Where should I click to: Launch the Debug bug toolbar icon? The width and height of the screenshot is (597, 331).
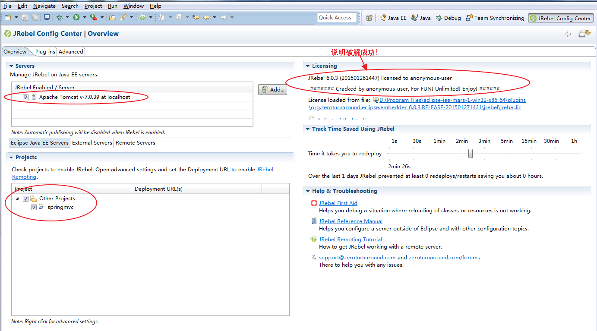tap(59, 17)
